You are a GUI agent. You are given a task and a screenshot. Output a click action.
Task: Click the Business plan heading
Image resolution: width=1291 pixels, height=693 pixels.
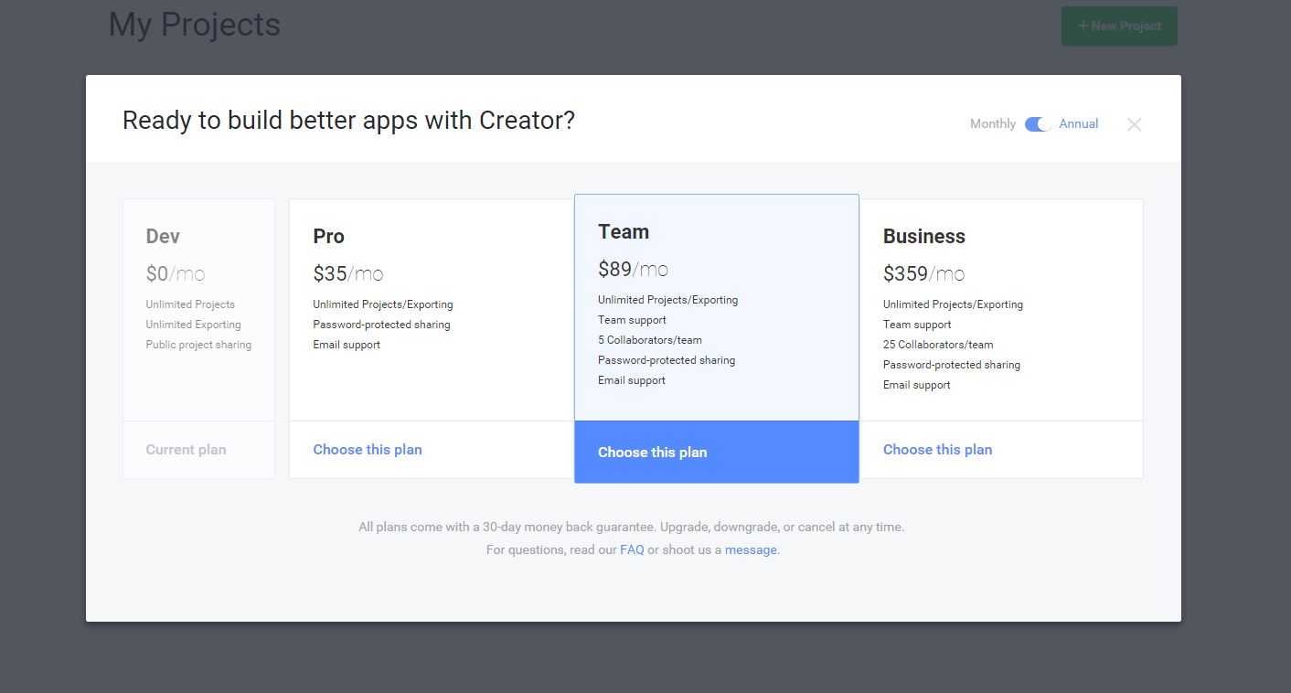(924, 237)
